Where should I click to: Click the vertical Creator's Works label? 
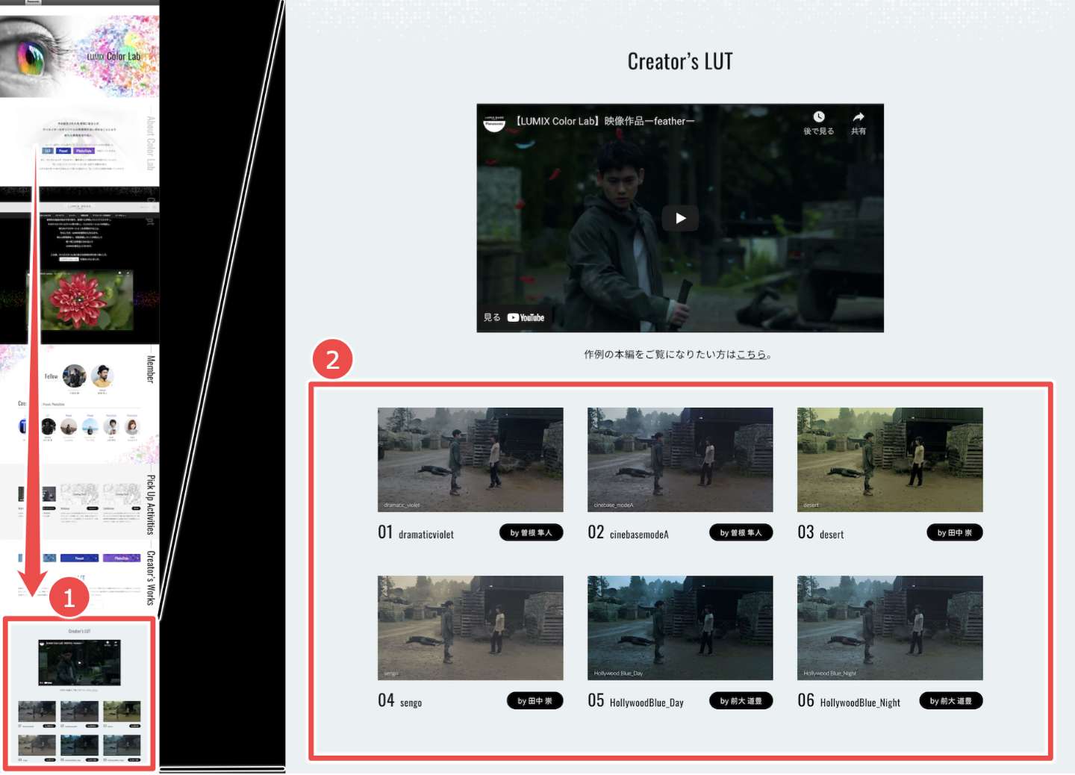(151, 578)
